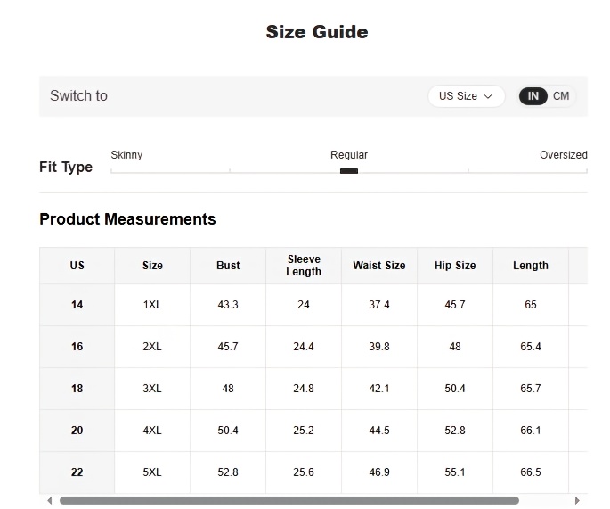The height and width of the screenshot is (509, 610).
Task: Click the 5XL size cell
Action: pyautogui.click(x=152, y=472)
